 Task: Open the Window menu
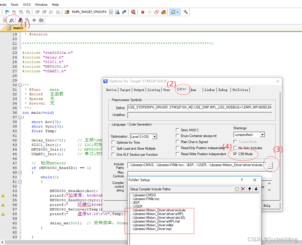41,5
